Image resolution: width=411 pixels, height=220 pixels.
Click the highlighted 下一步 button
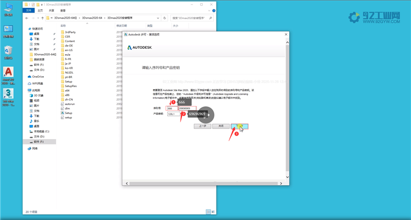(x=239, y=126)
